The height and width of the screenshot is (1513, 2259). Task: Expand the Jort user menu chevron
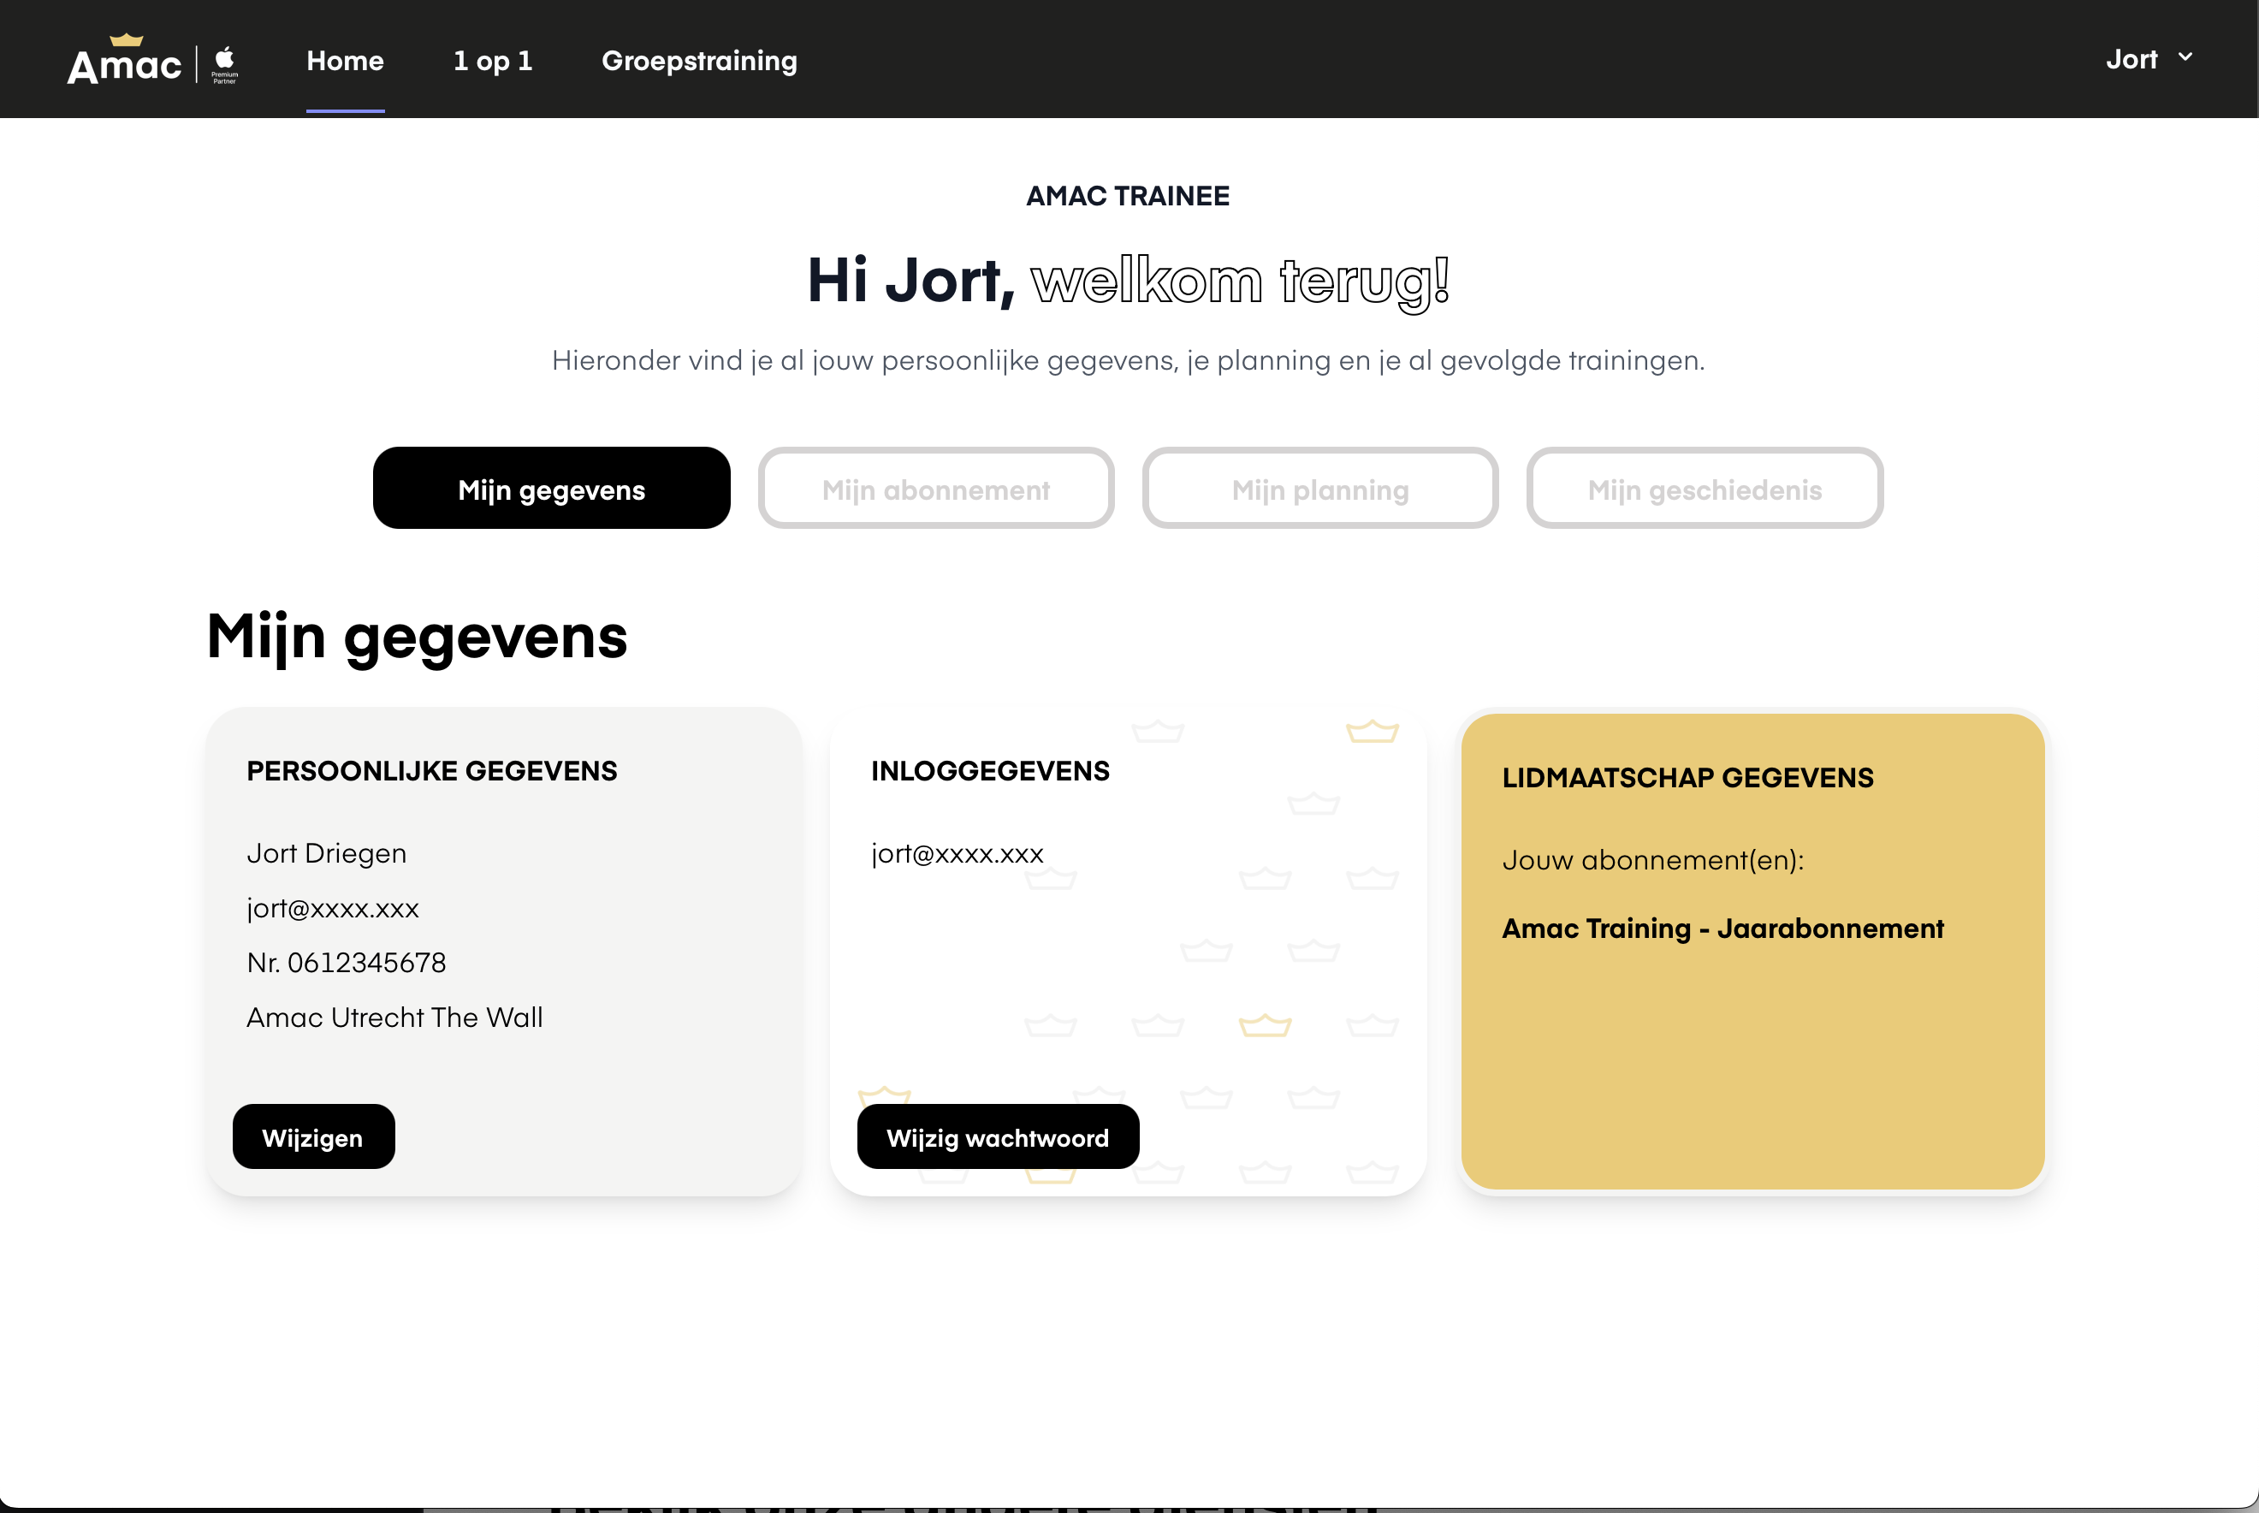coord(2185,58)
